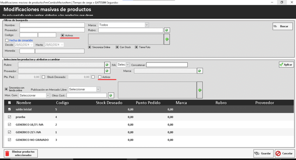Click green icon beside attributes Rubro field

(x=107, y=65)
